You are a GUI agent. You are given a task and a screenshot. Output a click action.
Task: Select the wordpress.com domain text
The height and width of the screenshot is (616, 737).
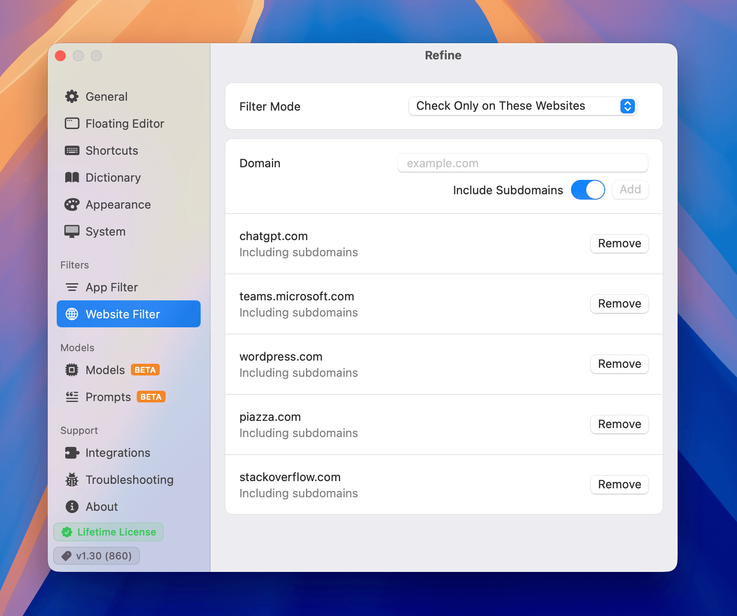281,357
